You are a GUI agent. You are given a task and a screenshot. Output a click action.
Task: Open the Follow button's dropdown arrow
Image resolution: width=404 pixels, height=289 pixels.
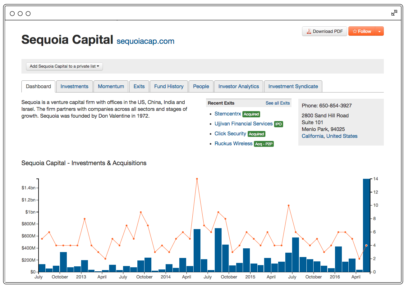[379, 31]
